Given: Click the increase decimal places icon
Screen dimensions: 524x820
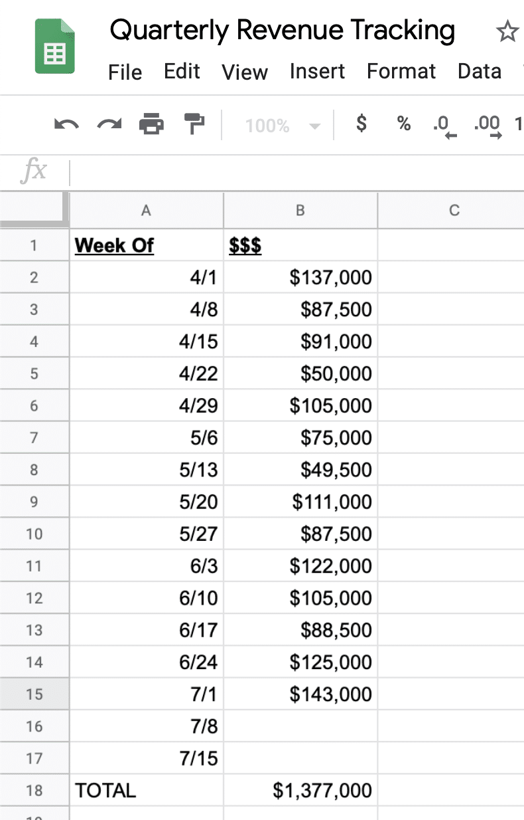Looking at the screenshot, I should click(488, 126).
